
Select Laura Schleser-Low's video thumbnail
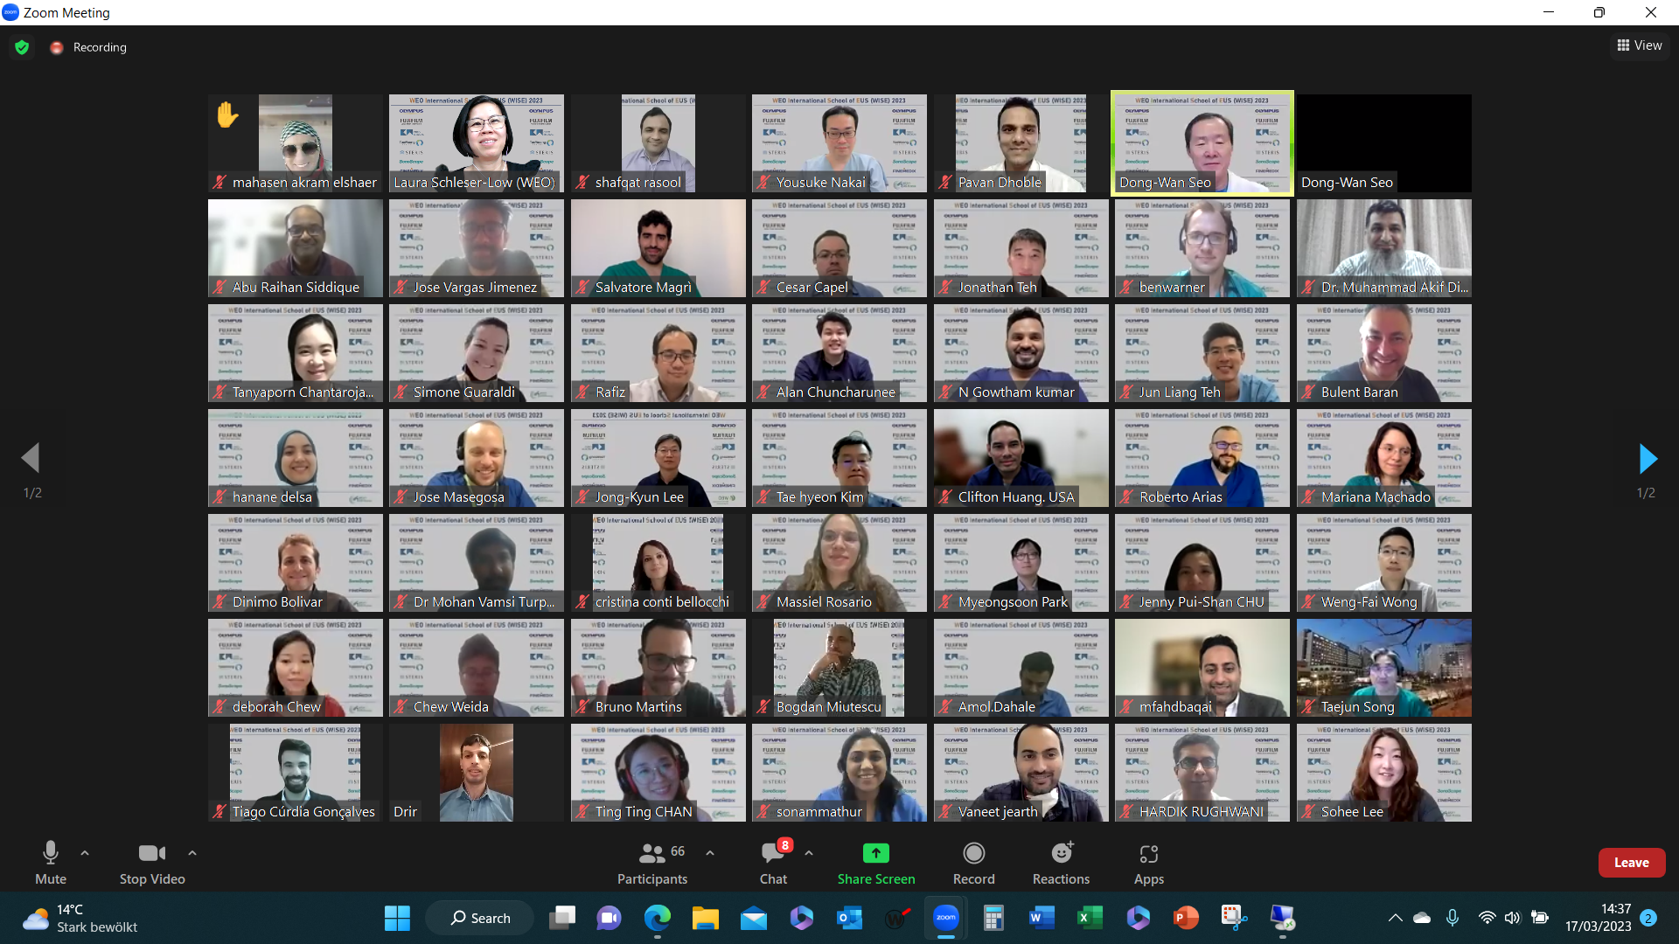click(x=477, y=142)
